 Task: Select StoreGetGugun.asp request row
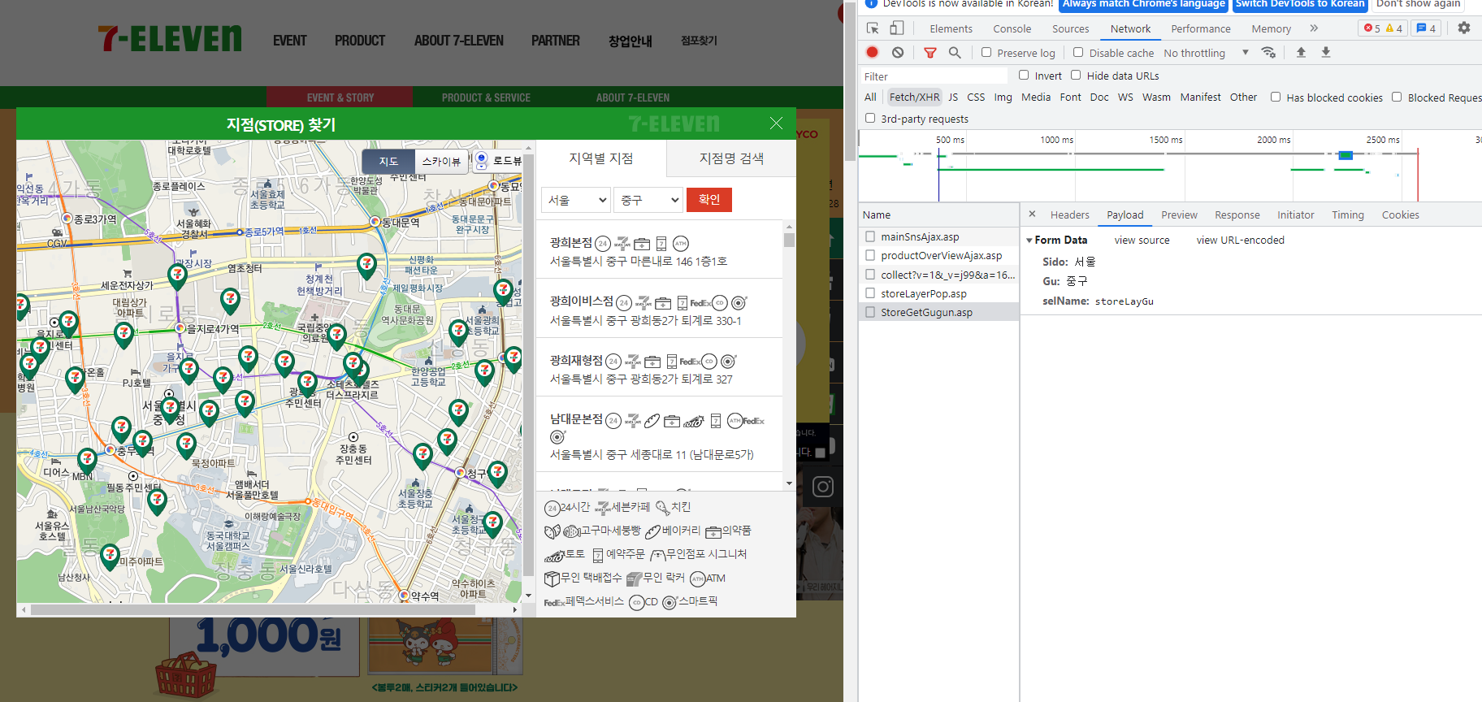pyautogui.click(x=938, y=312)
